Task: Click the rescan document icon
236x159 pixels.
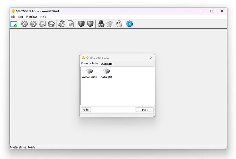Action: coord(71,24)
